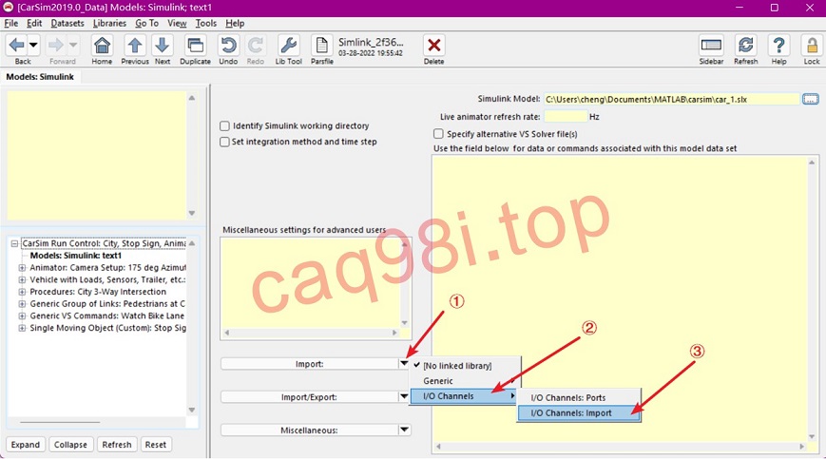
Task: Open the View menu
Action: tap(177, 23)
